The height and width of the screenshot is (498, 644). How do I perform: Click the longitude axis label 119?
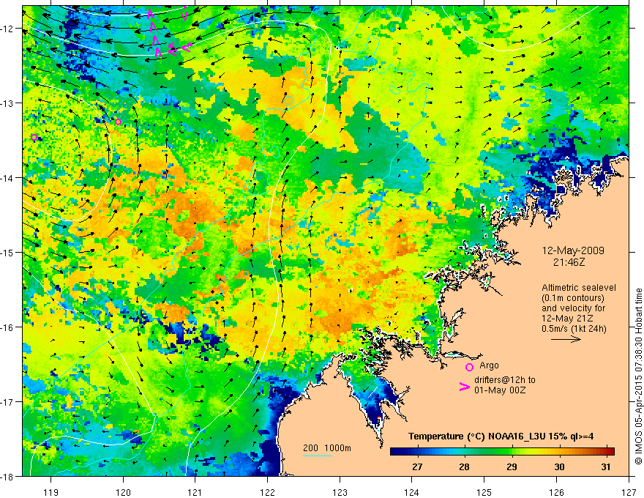click(x=51, y=492)
